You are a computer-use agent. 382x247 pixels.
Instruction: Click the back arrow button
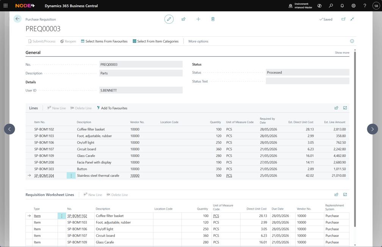tap(17, 19)
